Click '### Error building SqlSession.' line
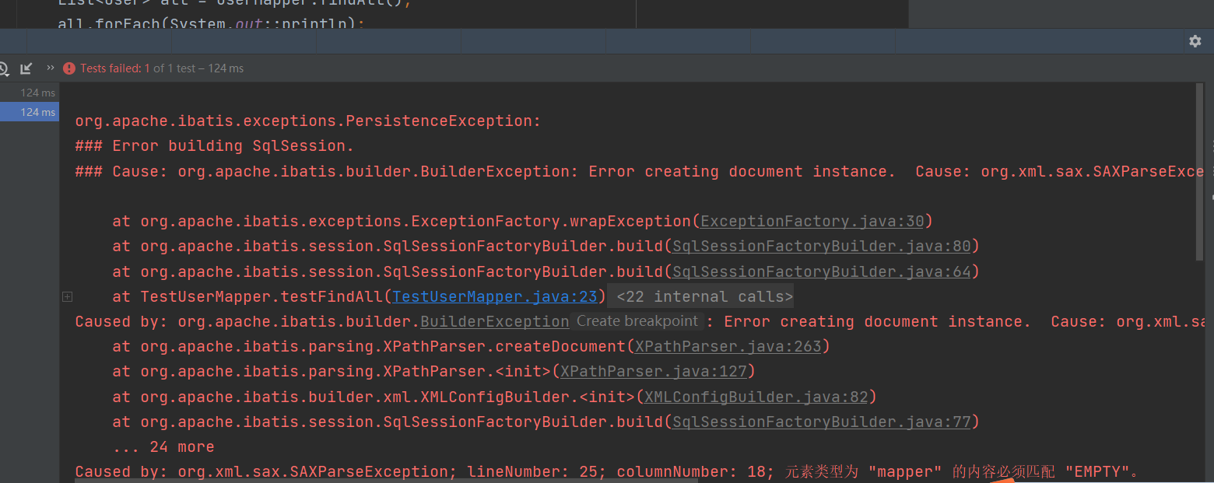The width and height of the screenshot is (1214, 483). pyautogui.click(x=215, y=146)
